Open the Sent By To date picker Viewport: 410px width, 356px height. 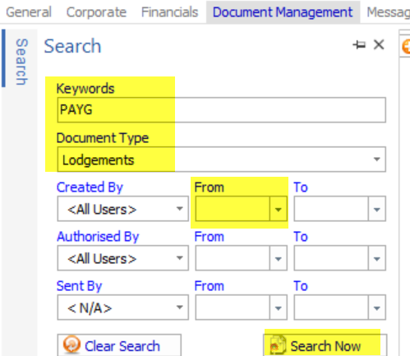click(377, 308)
